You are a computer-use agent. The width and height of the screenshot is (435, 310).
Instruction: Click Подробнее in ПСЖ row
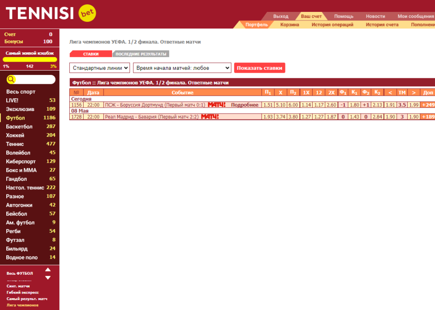point(244,105)
